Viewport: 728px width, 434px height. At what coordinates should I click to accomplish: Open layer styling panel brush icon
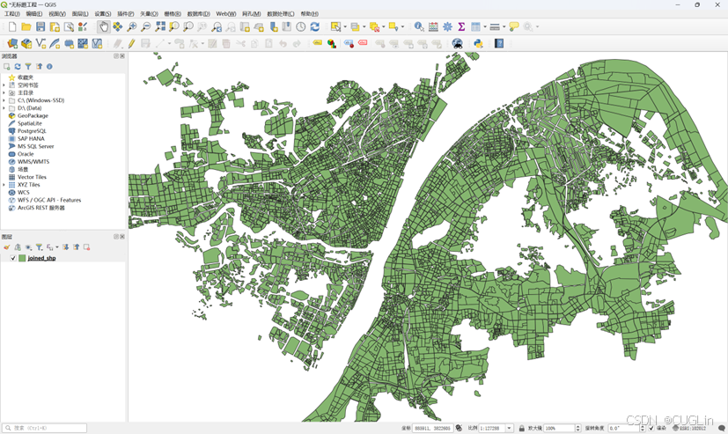(x=6, y=247)
